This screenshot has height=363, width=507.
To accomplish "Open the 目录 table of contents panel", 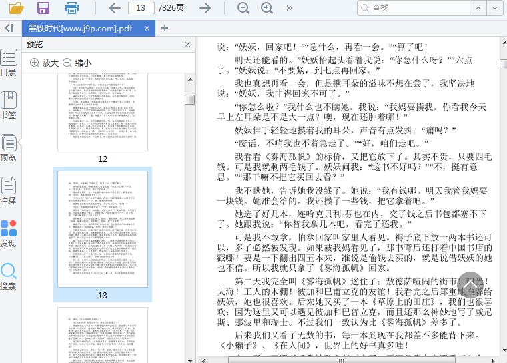I will pyautogui.click(x=9, y=63).
